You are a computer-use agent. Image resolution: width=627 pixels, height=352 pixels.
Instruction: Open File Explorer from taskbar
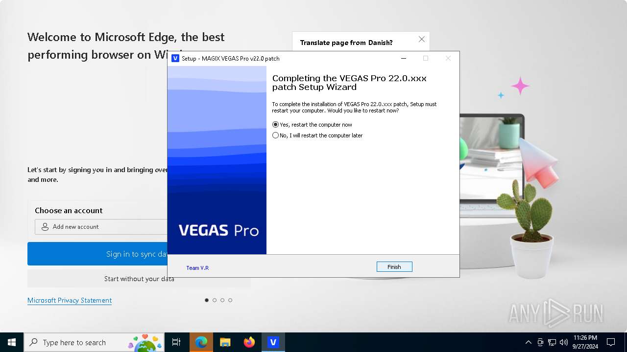pyautogui.click(x=225, y=342)
